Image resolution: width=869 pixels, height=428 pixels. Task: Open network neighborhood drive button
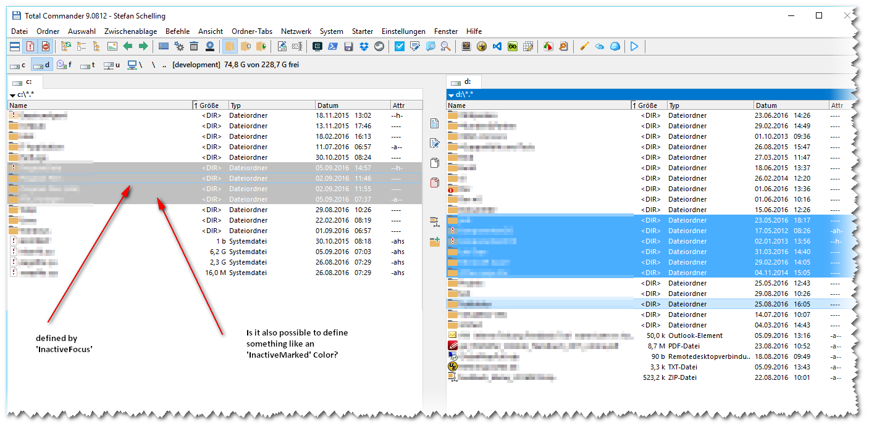point(135,65)
